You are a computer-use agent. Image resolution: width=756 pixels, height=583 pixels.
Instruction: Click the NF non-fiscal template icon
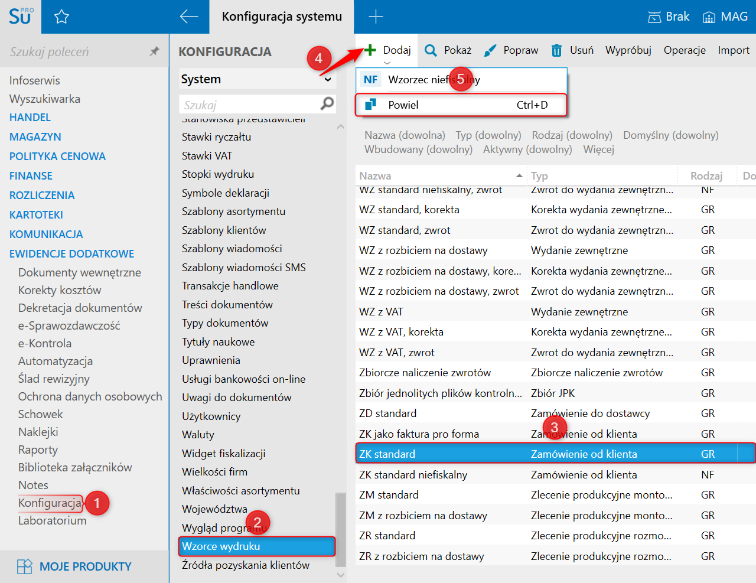[371, 80]
